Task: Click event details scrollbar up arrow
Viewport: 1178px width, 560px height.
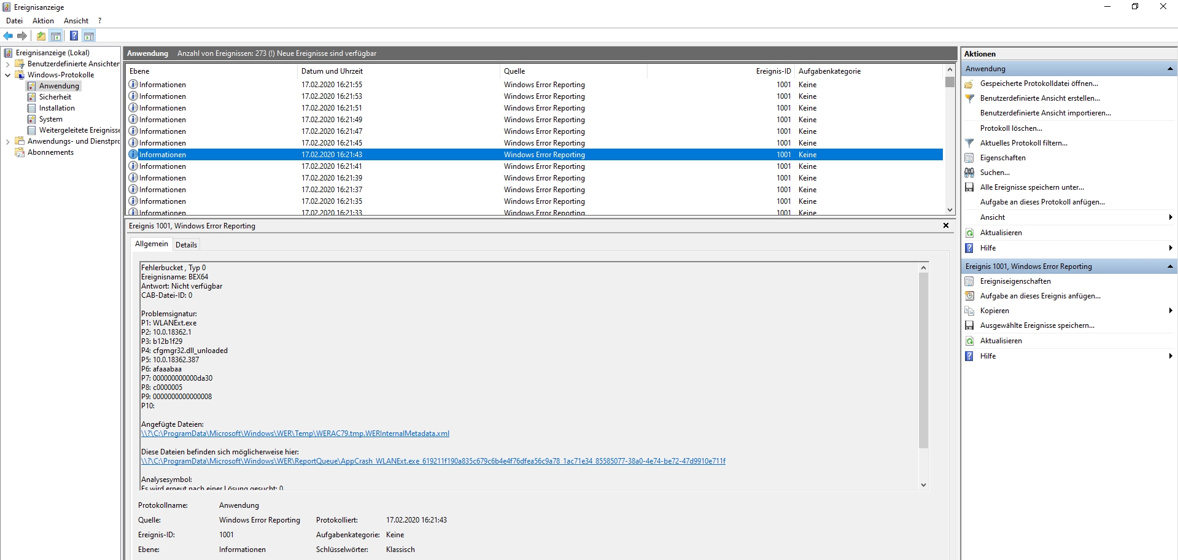Action: 923,268
